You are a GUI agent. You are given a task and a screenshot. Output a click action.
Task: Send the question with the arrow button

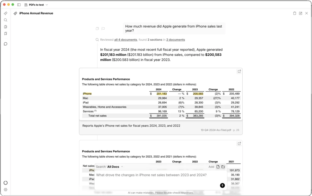(x=222, y=185)
